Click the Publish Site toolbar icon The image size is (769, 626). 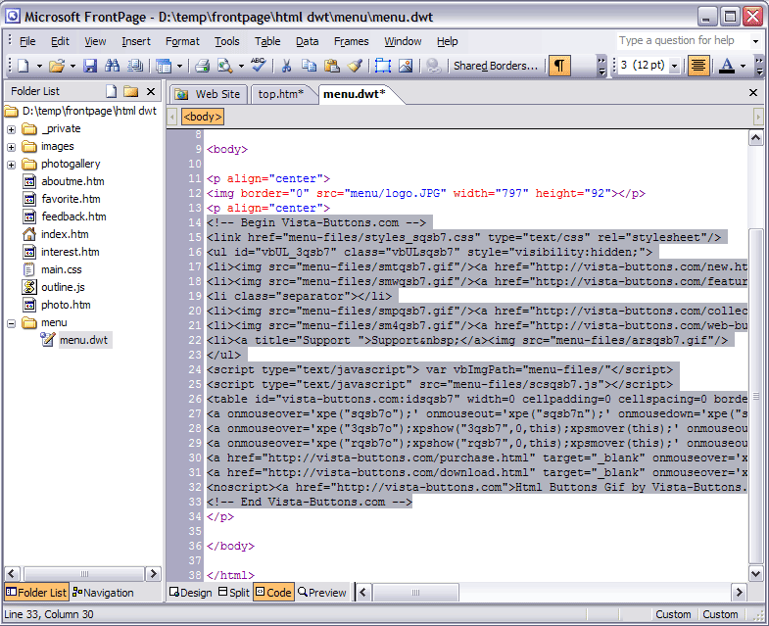(135, 66)
